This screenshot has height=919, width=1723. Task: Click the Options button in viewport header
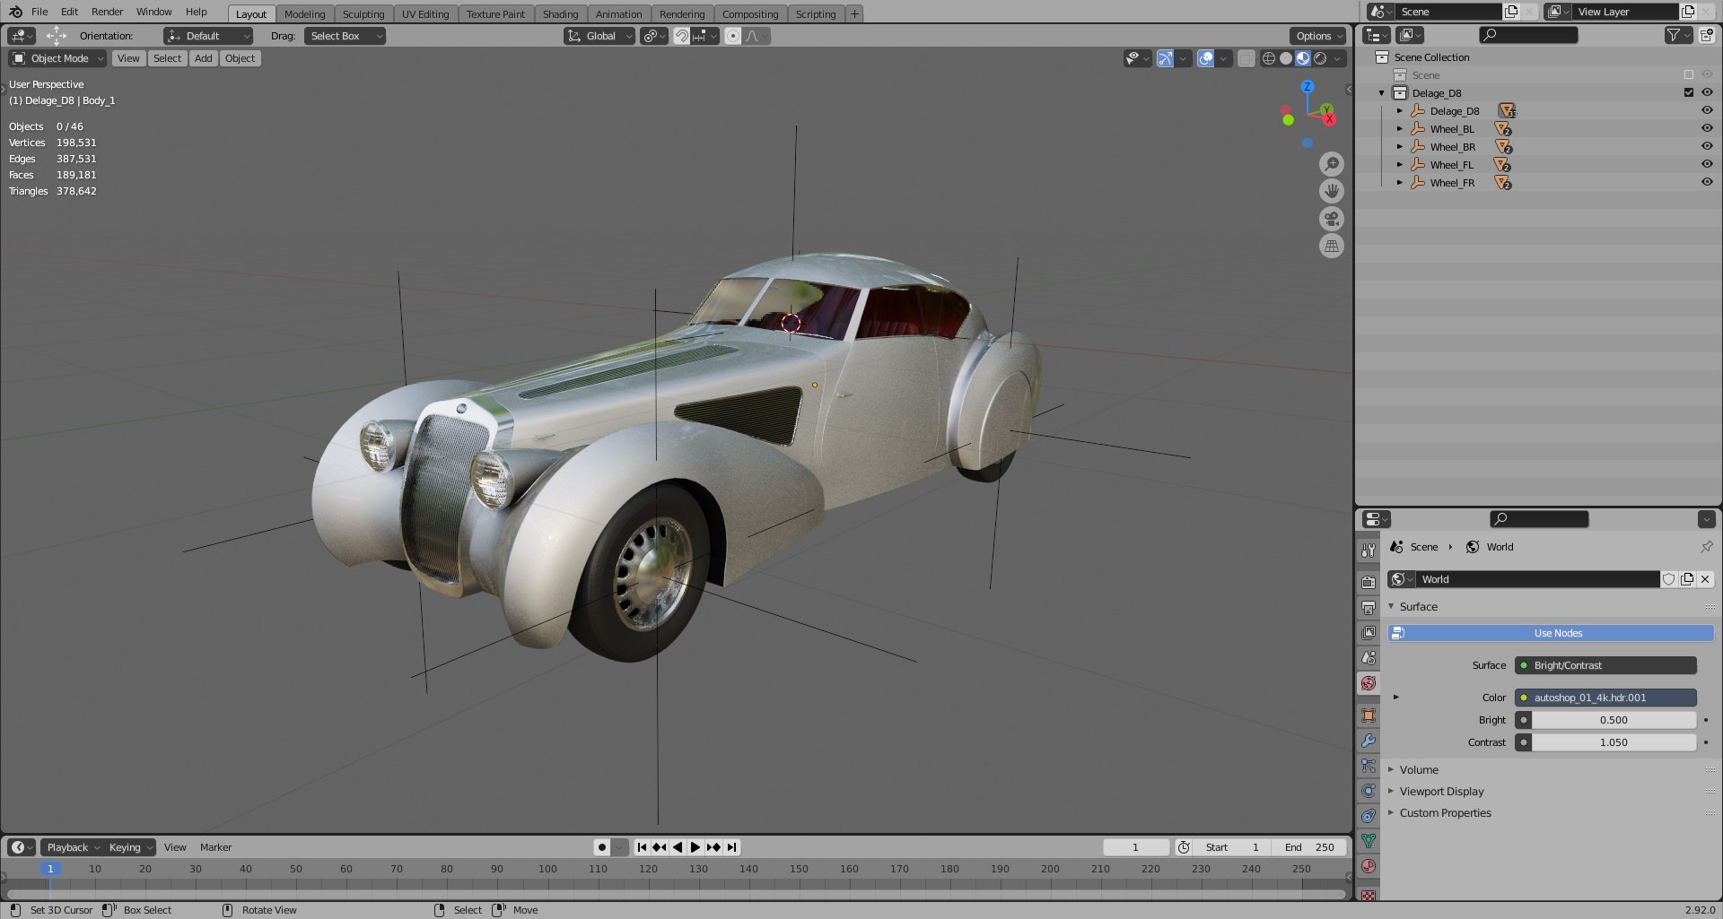[x=1318, y=36]
